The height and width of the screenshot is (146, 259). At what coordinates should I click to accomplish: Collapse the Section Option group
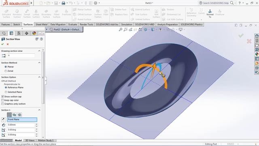[39, 77]
